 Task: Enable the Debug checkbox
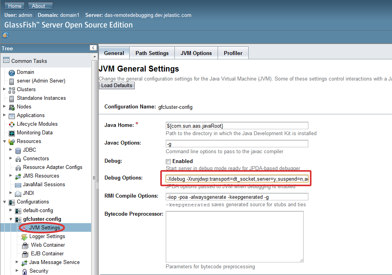(x=168, y=161)
